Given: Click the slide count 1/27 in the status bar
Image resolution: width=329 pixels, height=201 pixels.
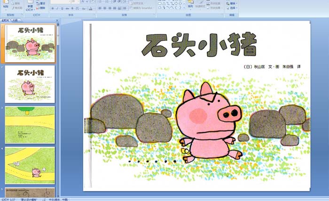Looking at the screenshot, I should 8,200.
